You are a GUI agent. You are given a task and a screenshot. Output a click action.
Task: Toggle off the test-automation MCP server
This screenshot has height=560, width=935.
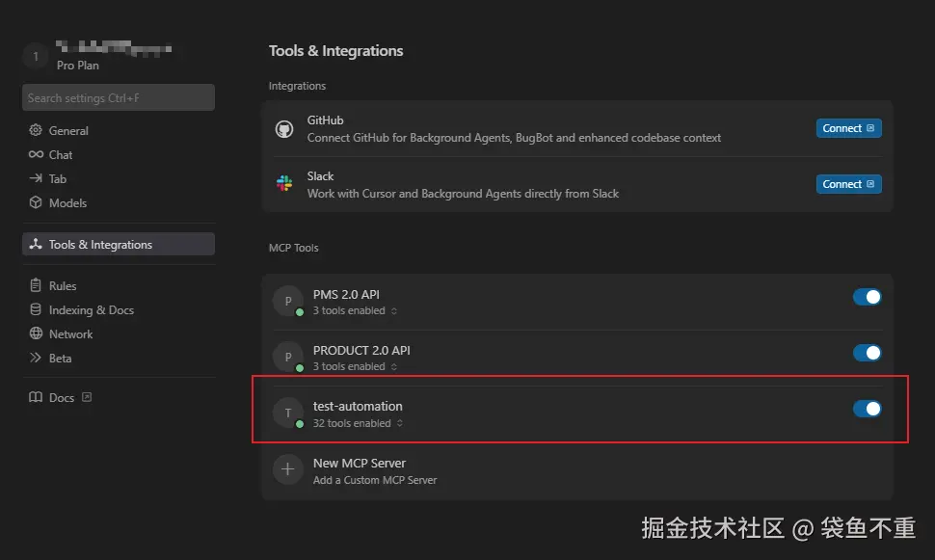pyautogui.click(x=867, y=409)
